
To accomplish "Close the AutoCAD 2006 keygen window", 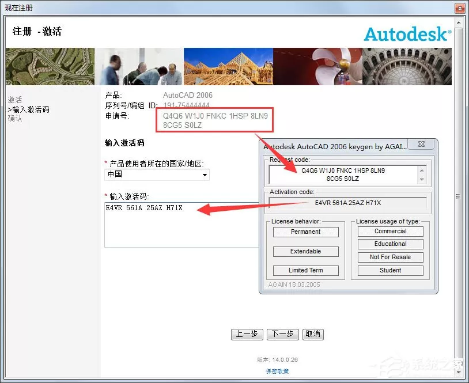I will tap(421, 144).
